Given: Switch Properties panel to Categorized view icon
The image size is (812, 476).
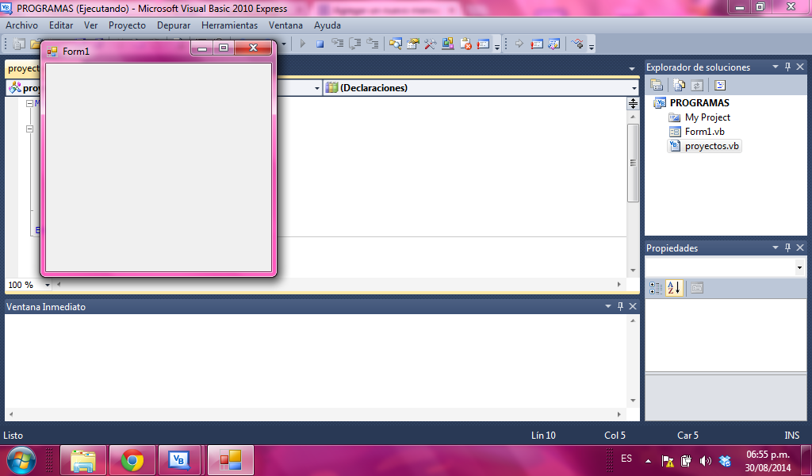Looking at the screenshot, I should 656,288.
